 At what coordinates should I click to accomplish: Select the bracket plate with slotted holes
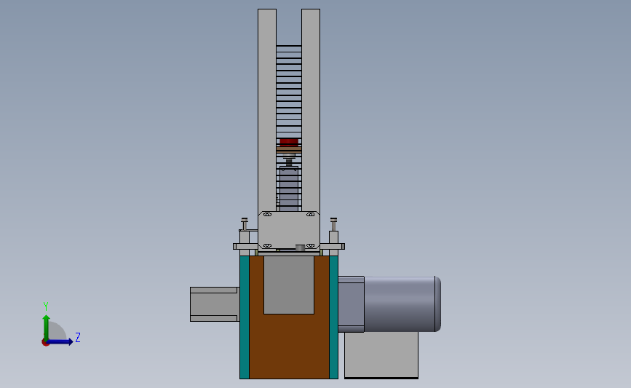pyautogui.click(x=289, y=230)
